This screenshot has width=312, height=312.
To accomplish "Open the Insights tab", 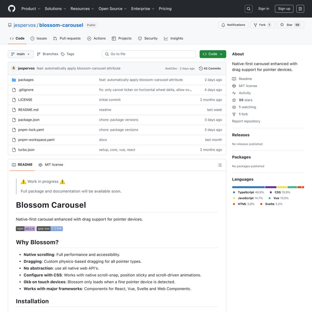I will click(173, 38).
